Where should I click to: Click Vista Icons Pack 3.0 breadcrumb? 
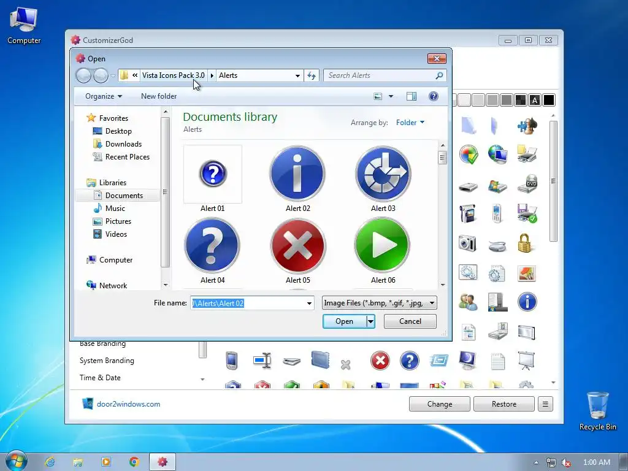[x=174, y=75]
